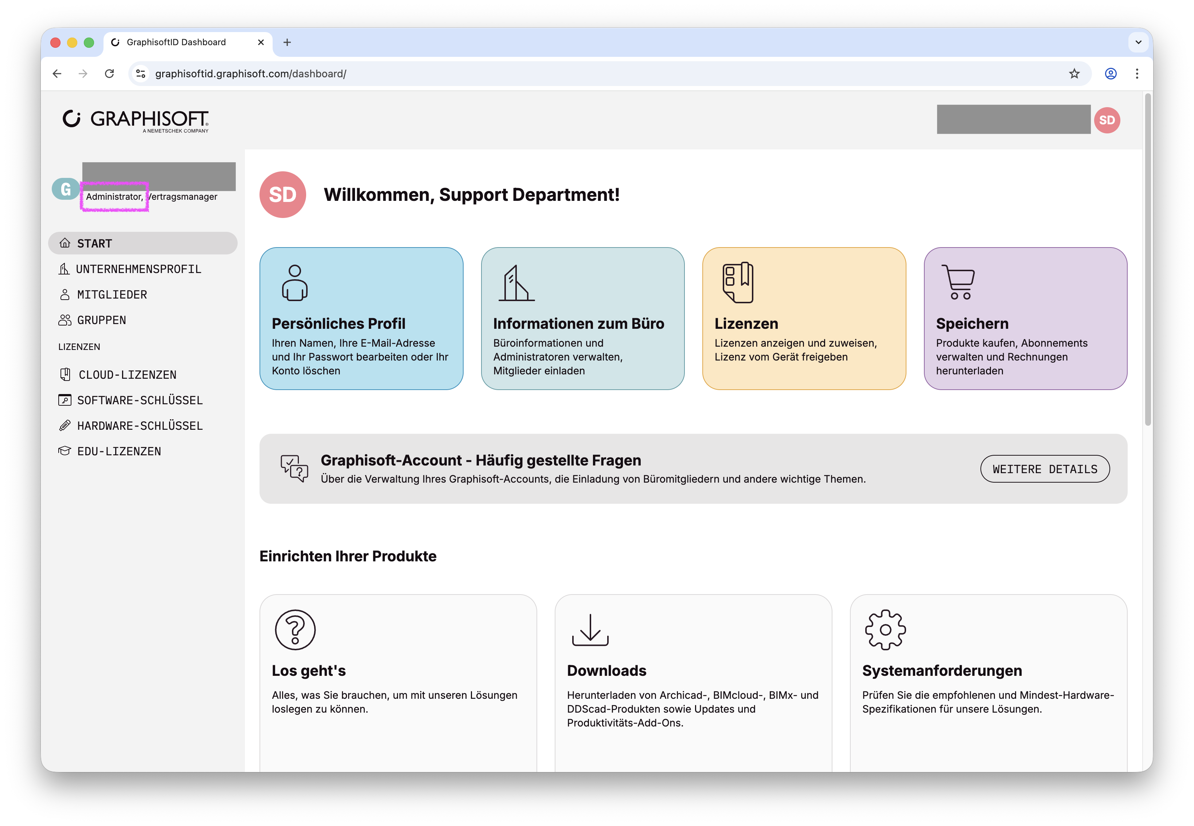Click the building icon beside UNTERNEHMENSPROFIL

(x=64, y=269)
